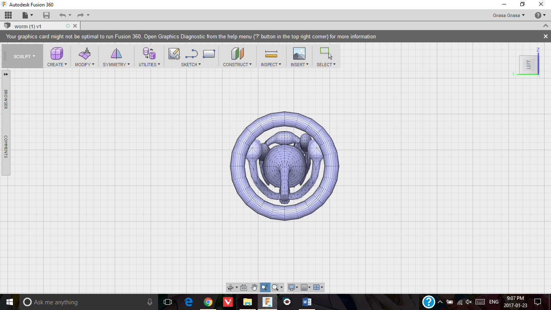551x310 pixels.
Task: Open Task View on the taskbar
Action: tap(168, 302)
